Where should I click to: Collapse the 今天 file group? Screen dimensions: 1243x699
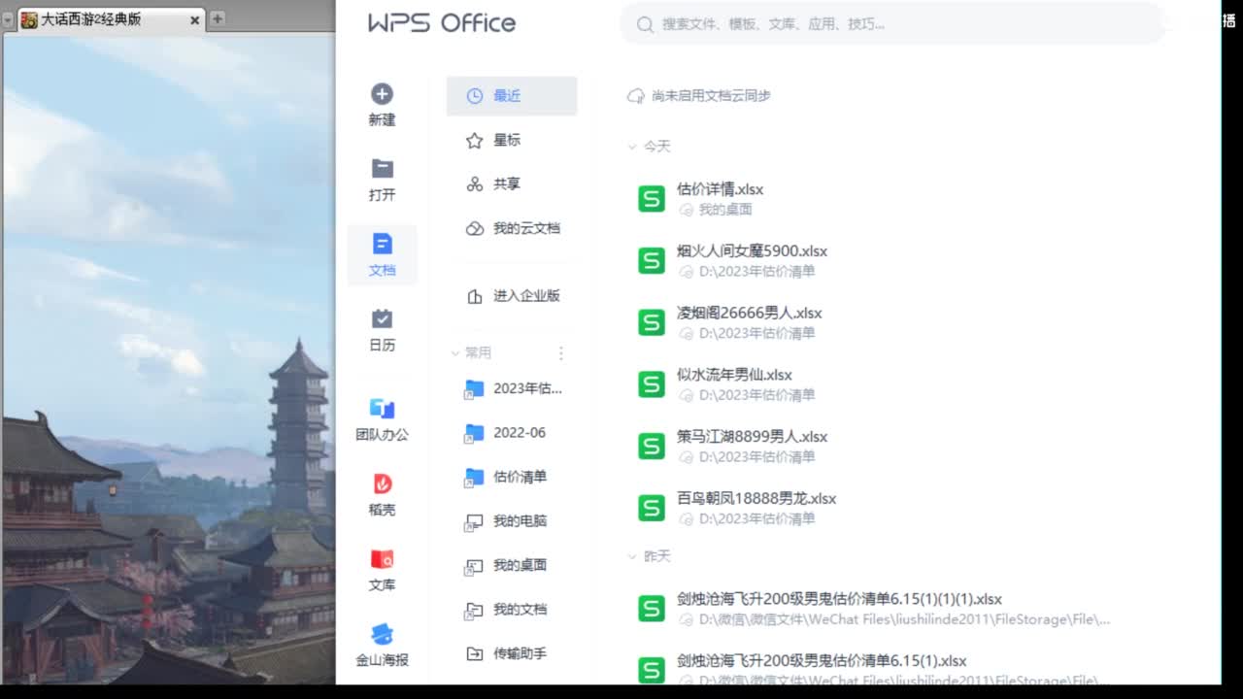pos(632,147)
